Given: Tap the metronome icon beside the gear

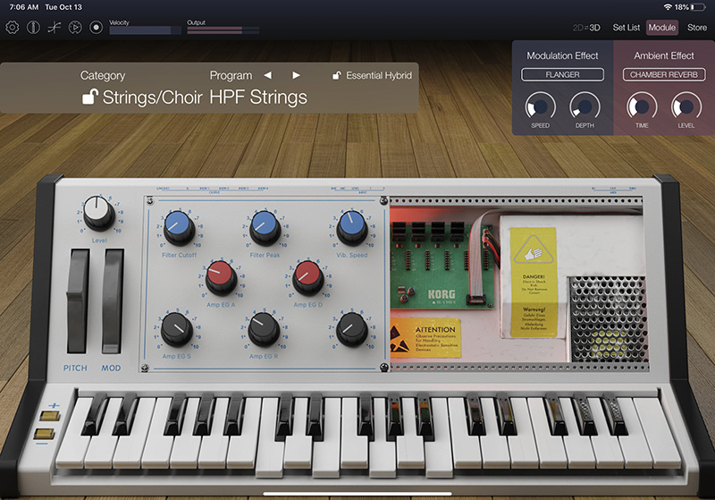Looking at the screenshot, I should 33,28.
